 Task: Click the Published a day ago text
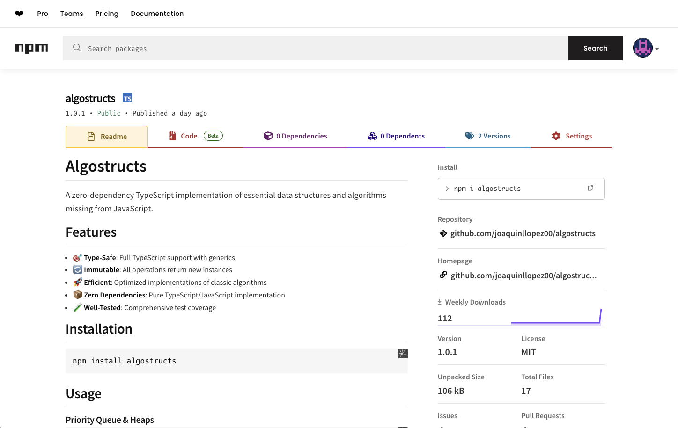point(169,113)
